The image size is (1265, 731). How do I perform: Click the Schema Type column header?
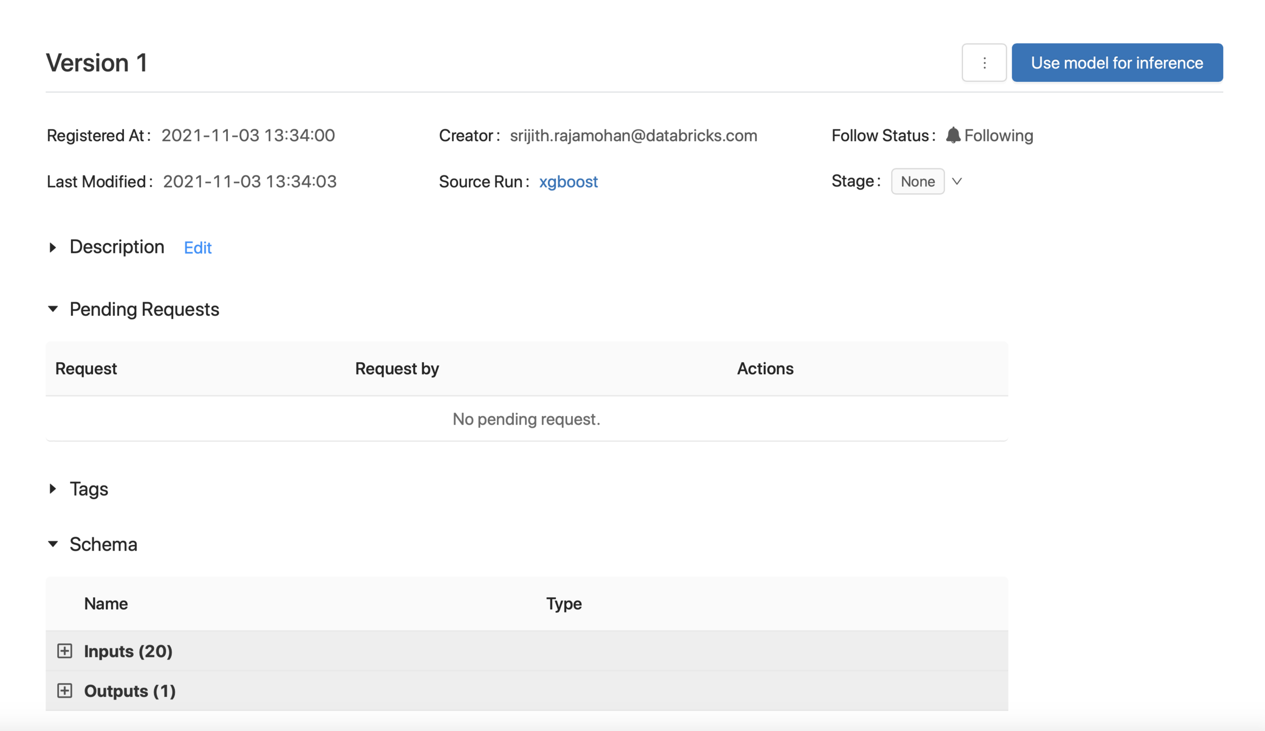[x=563, y=604]
